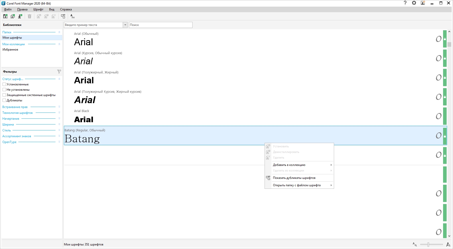
Task: Click the user account icon in title bar
Action: 423,3
